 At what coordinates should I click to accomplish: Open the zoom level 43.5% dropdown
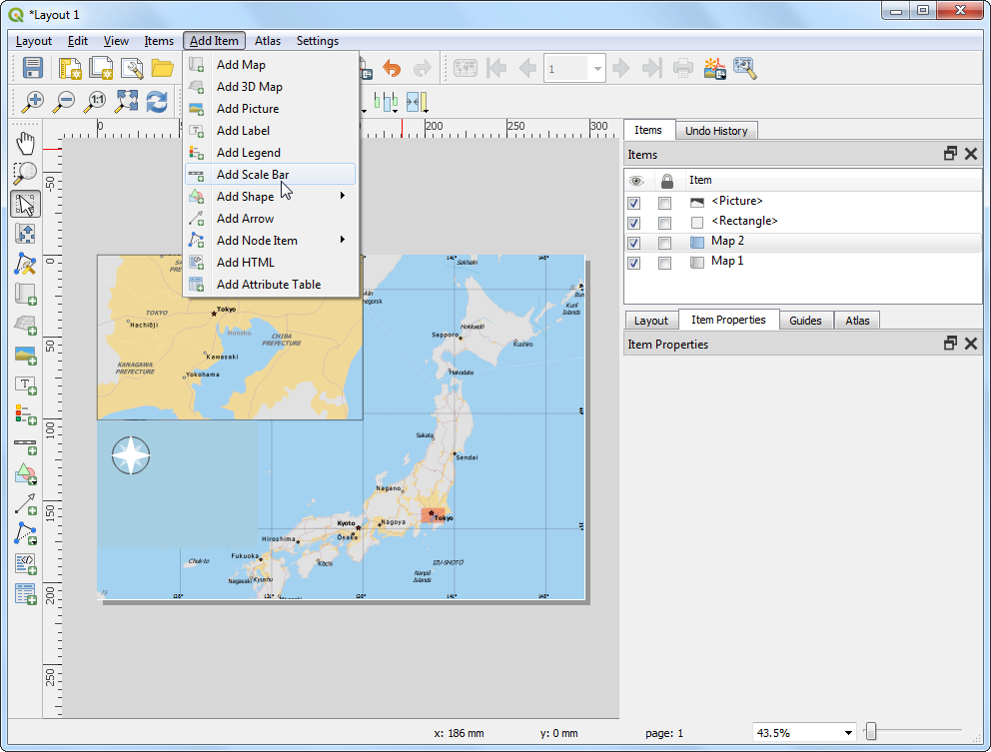click(x=848, y=733)
